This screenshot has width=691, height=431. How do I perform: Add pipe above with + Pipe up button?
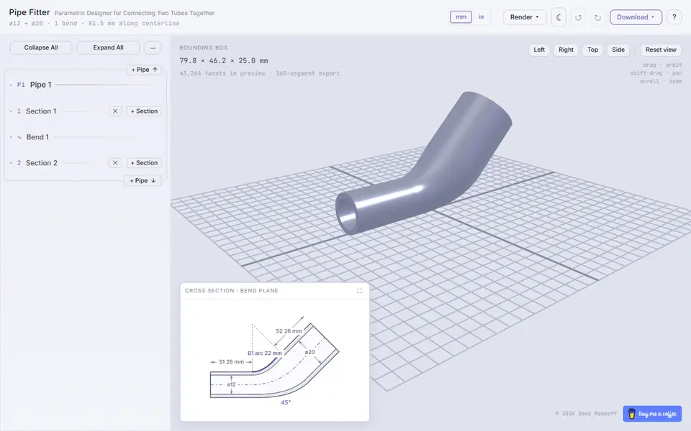click(x=144, y=70)
